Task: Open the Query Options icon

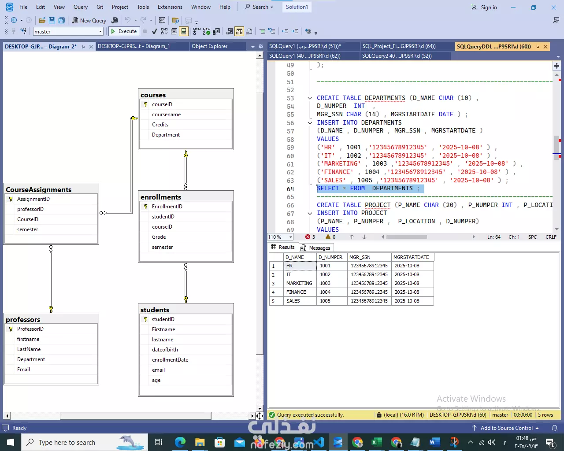Action: pos(174,31)
